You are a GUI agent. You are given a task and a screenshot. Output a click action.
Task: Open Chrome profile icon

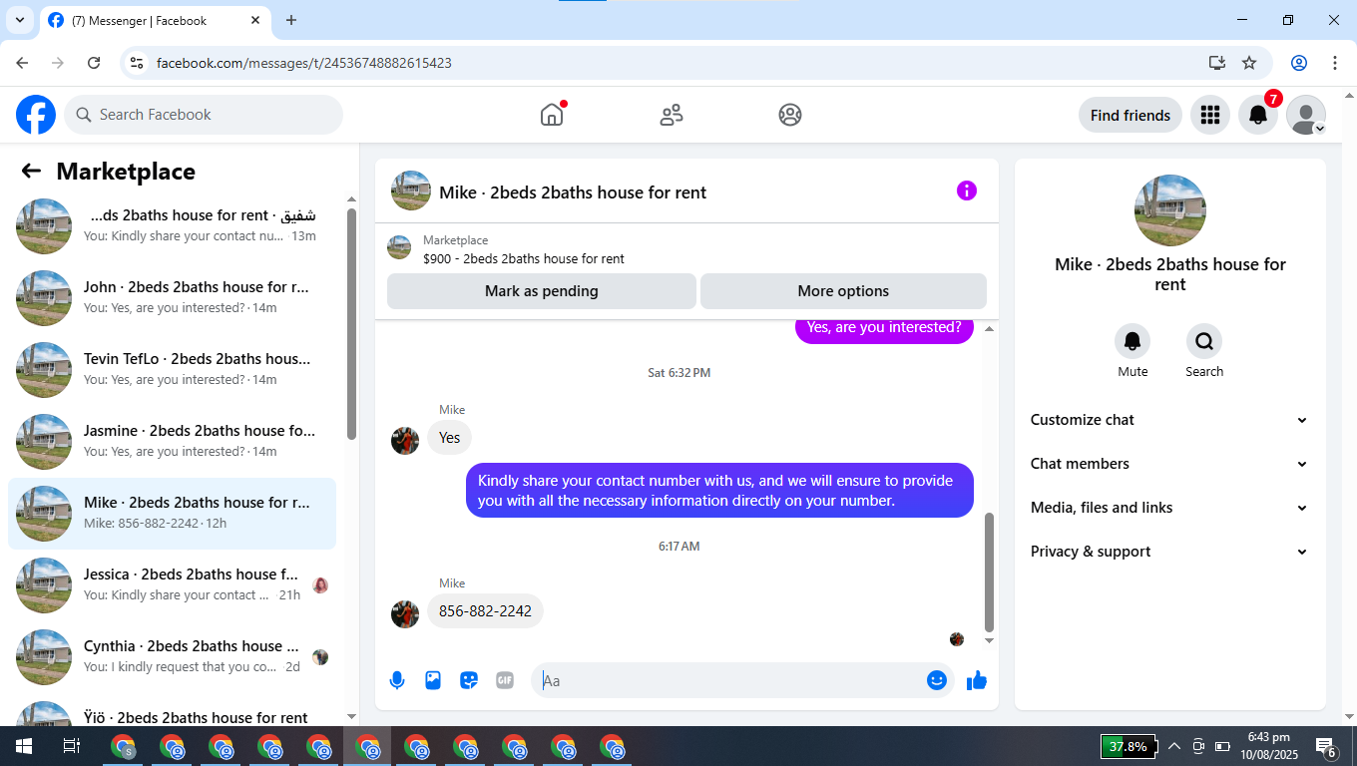click(1299, 63)
